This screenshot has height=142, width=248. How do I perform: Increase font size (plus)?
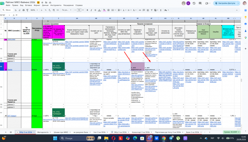83,10
